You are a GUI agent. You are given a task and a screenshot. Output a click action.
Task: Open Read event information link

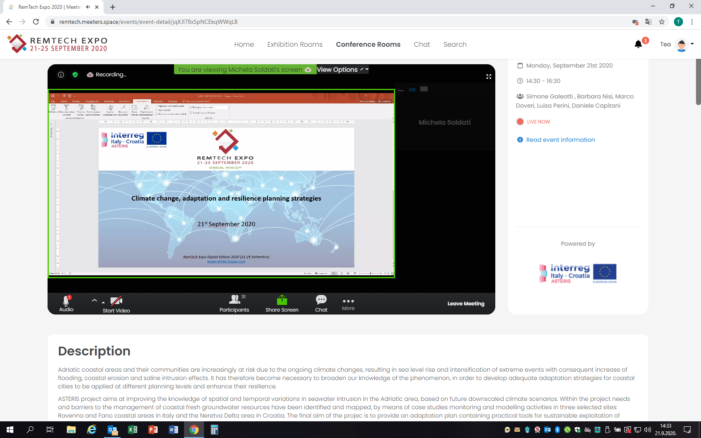tap(560, 140)
